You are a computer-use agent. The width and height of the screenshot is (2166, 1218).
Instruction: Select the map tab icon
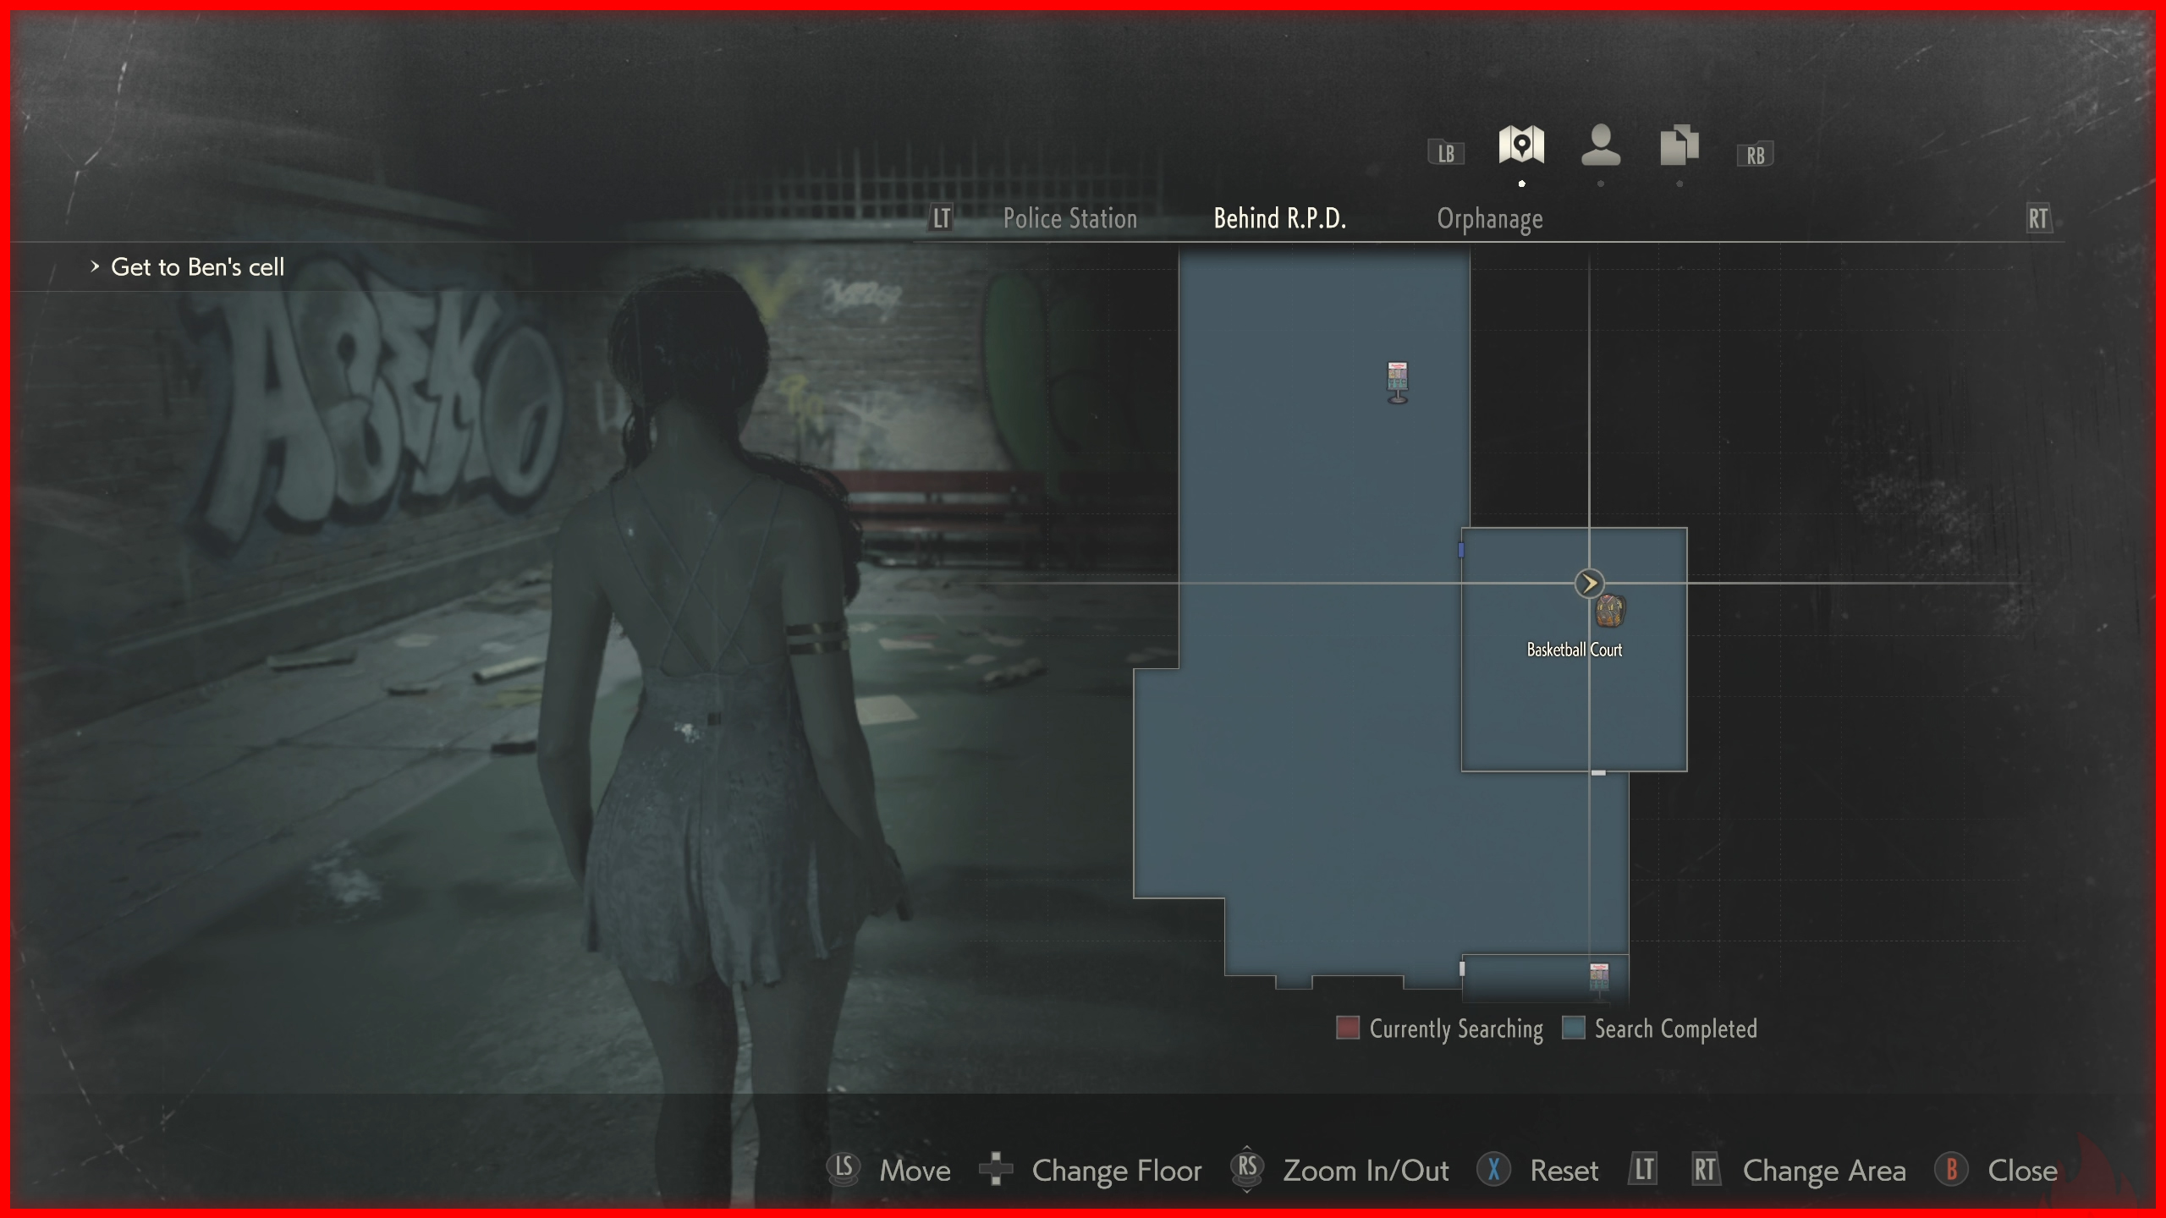tap(1520, 145)
